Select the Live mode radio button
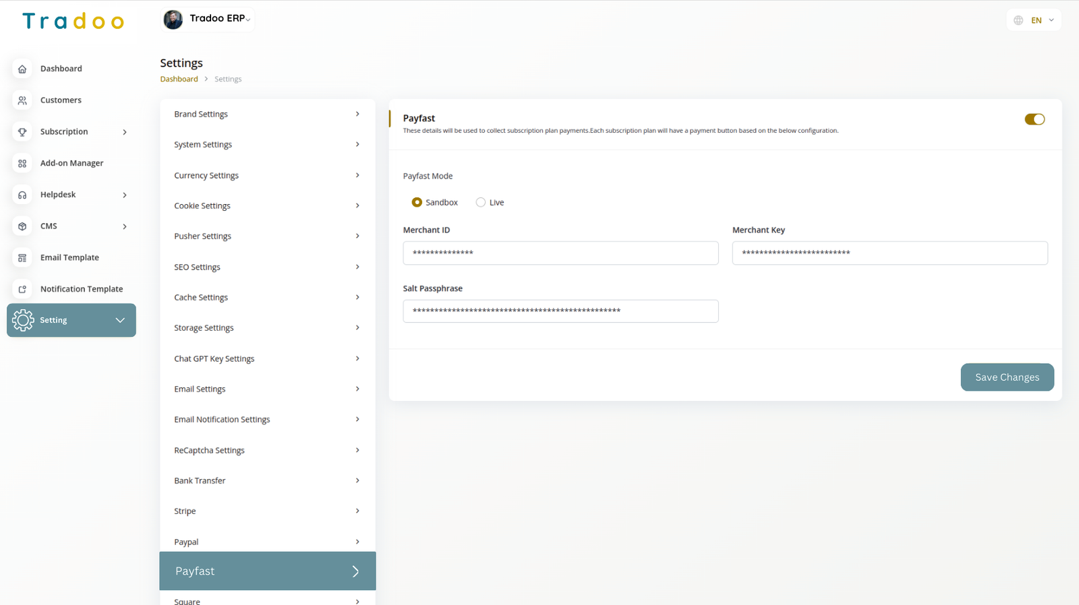The image size is (1079, 605). click(481, 202)
